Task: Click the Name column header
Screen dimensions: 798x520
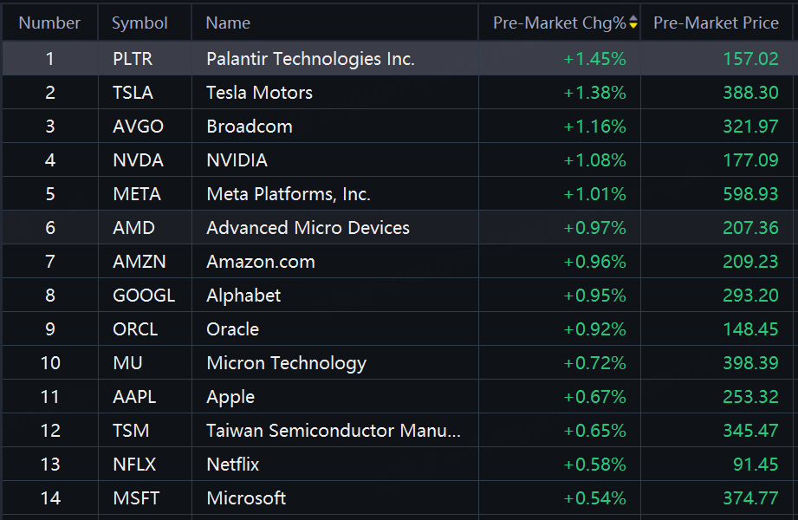Action: coord(228,23)
